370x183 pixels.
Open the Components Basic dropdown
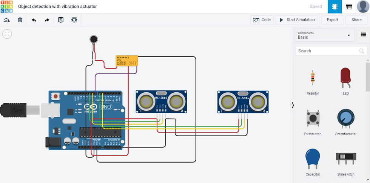click(x=324, y=35)
